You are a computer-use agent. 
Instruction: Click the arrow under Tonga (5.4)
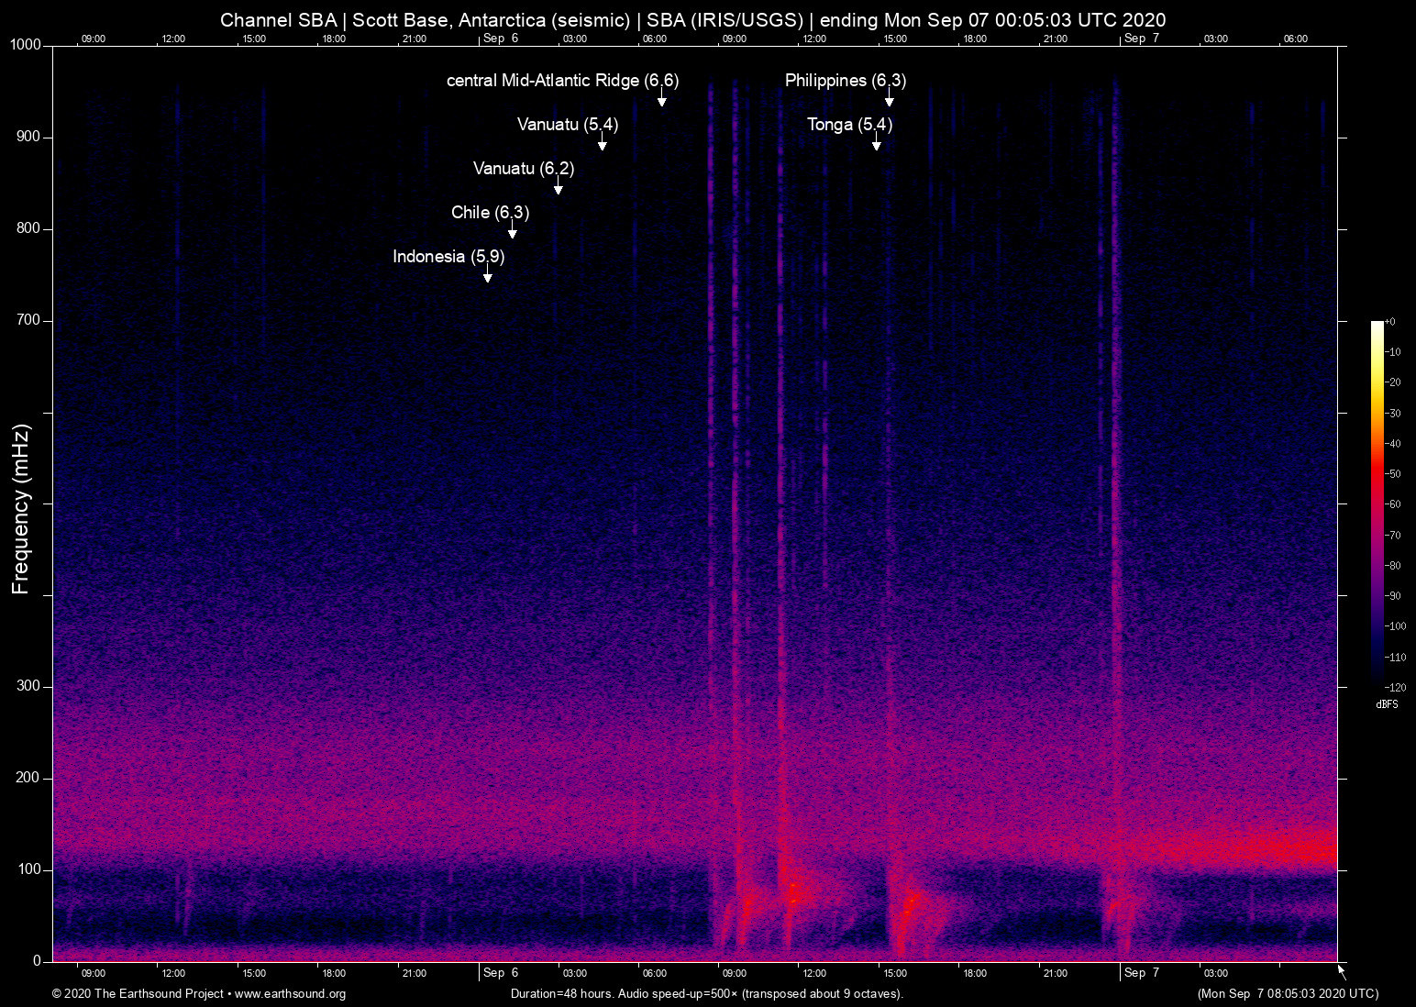[x=877, y=143]
